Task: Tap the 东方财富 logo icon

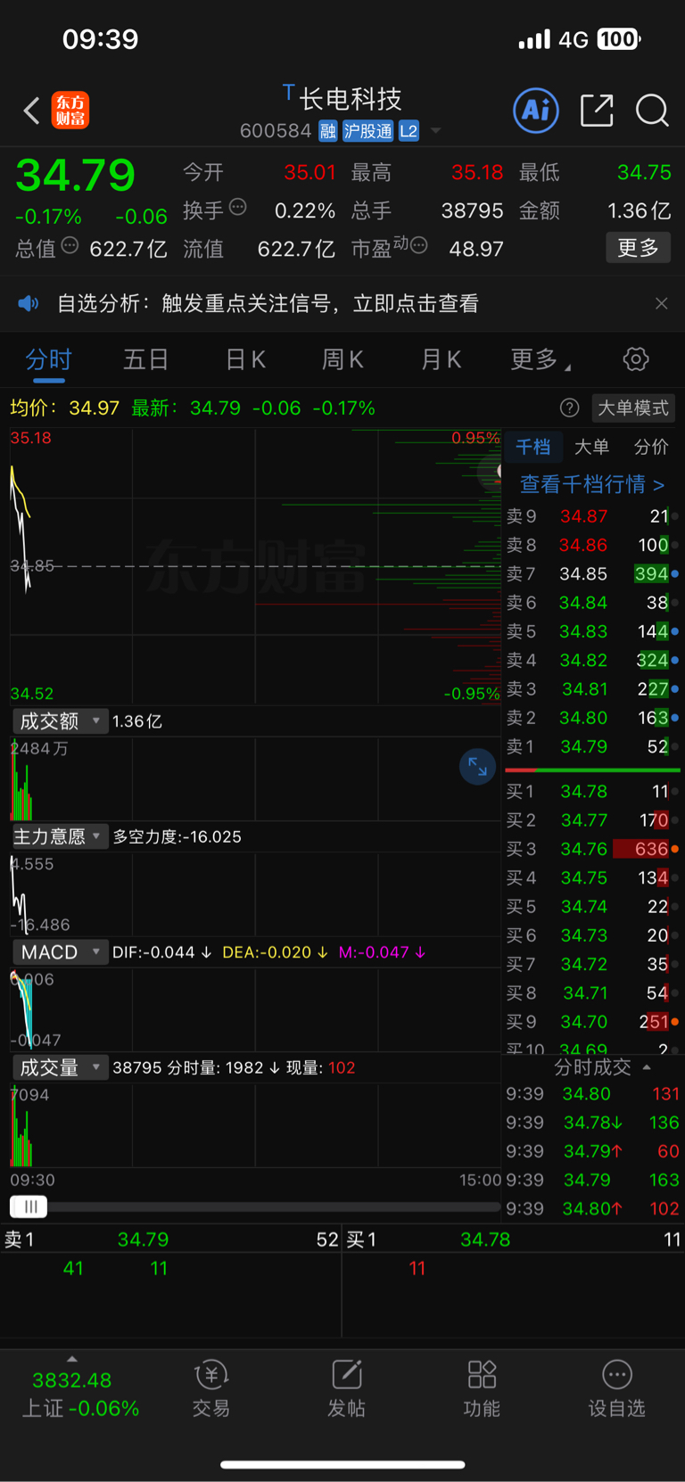Action: [70, 111]
